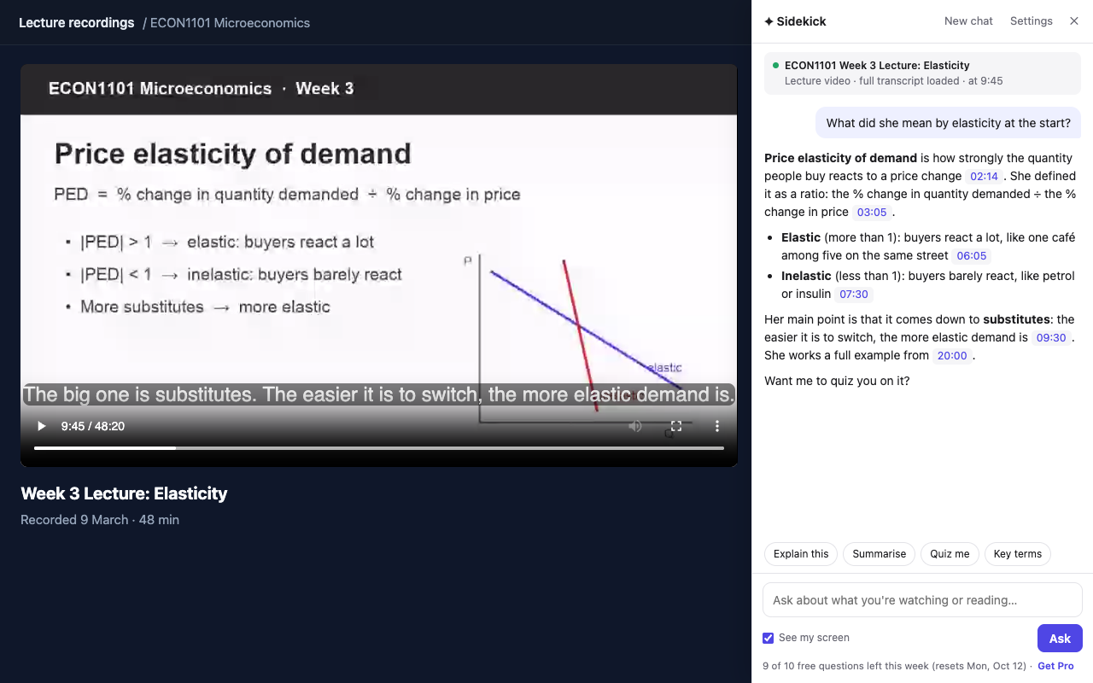Choose the Explain this suggestion
1093x683 pixels.
point(801,554)
